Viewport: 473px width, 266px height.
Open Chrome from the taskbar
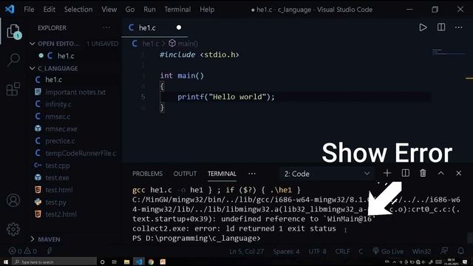151,262
